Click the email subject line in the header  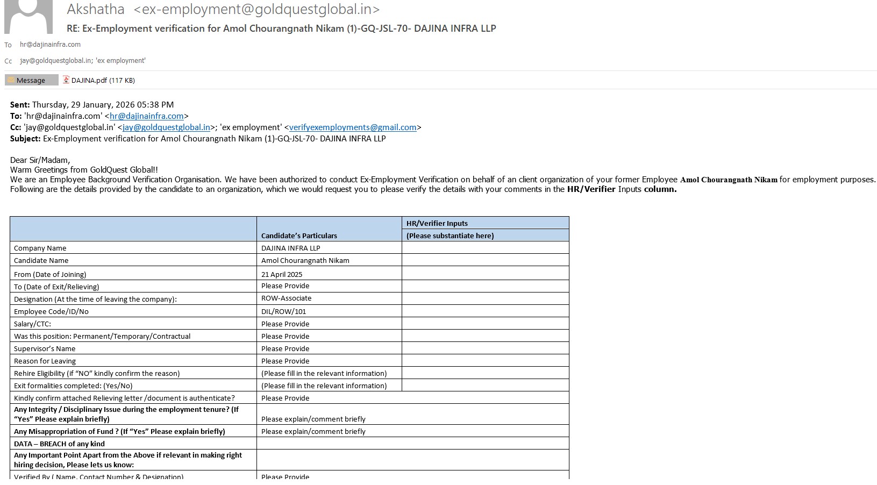click(x=281, y=28)
